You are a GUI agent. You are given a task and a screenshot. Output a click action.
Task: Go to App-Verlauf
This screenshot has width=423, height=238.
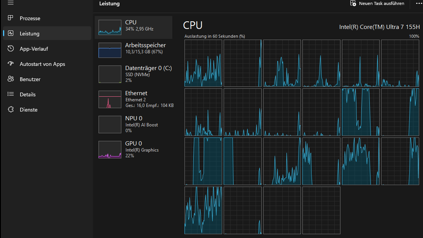coord(47,49)
